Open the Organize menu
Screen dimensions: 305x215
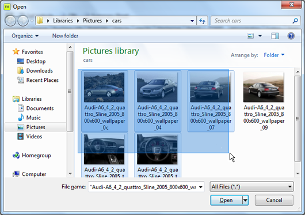click(25, 36)
